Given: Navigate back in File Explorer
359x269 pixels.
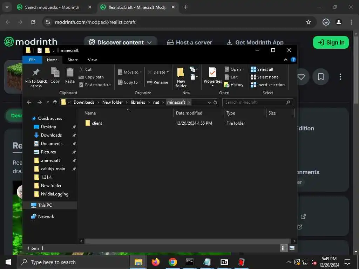Looking at the screenshot, I should coord(29,102).
